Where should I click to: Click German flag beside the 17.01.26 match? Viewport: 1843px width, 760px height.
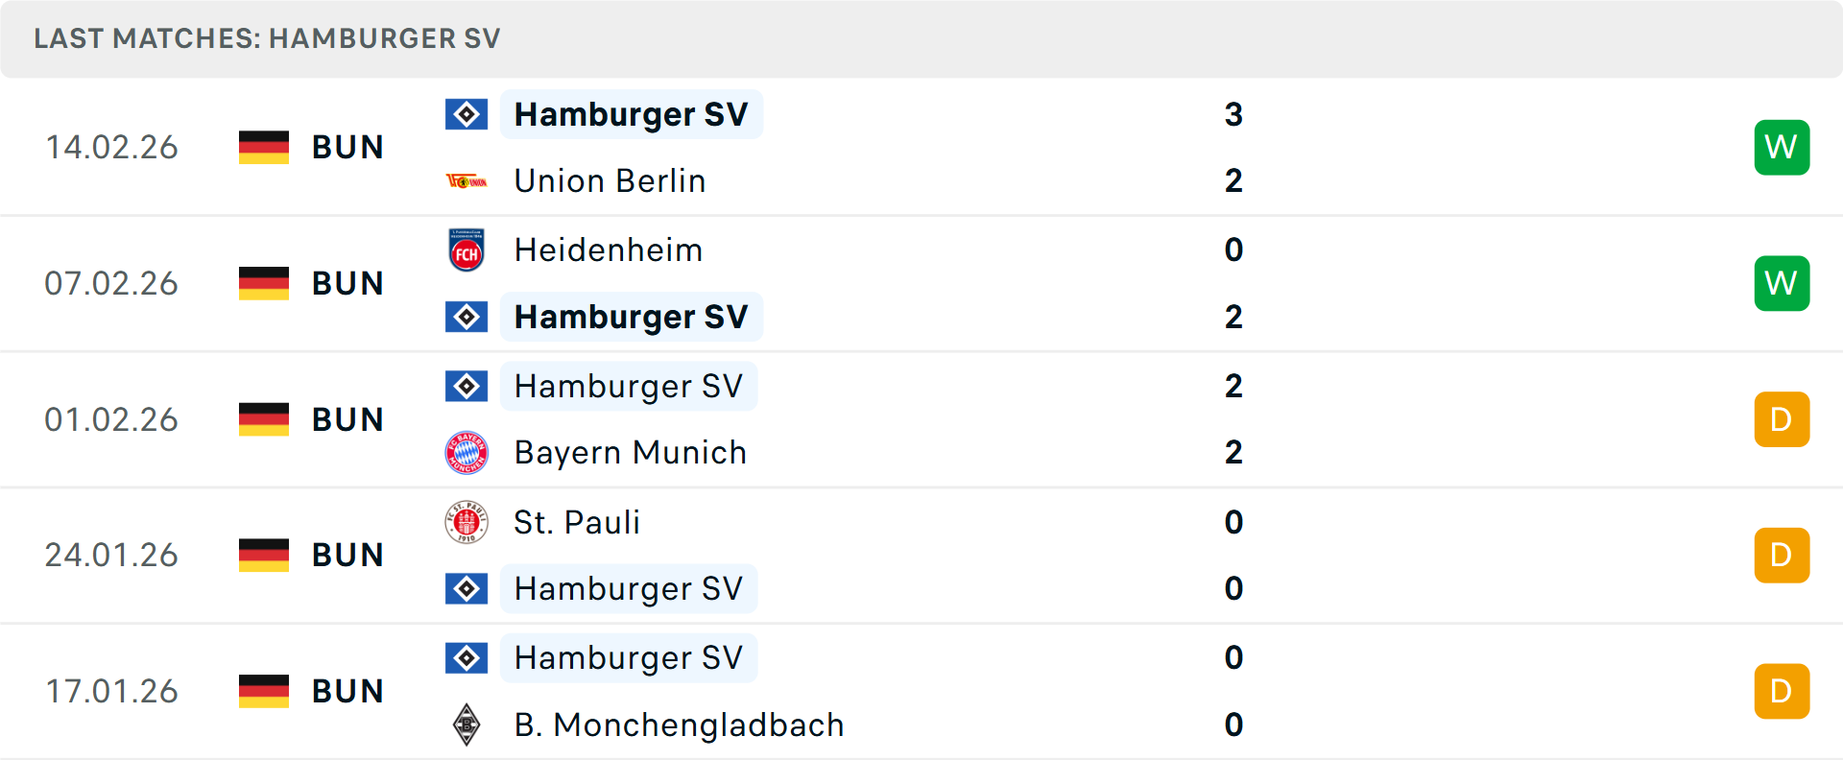(x=264, y=691)
